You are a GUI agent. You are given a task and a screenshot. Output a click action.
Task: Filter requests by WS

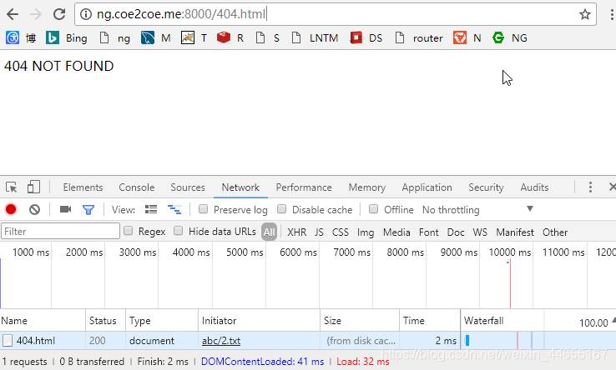pyautogui.click(x=480, y=232)
